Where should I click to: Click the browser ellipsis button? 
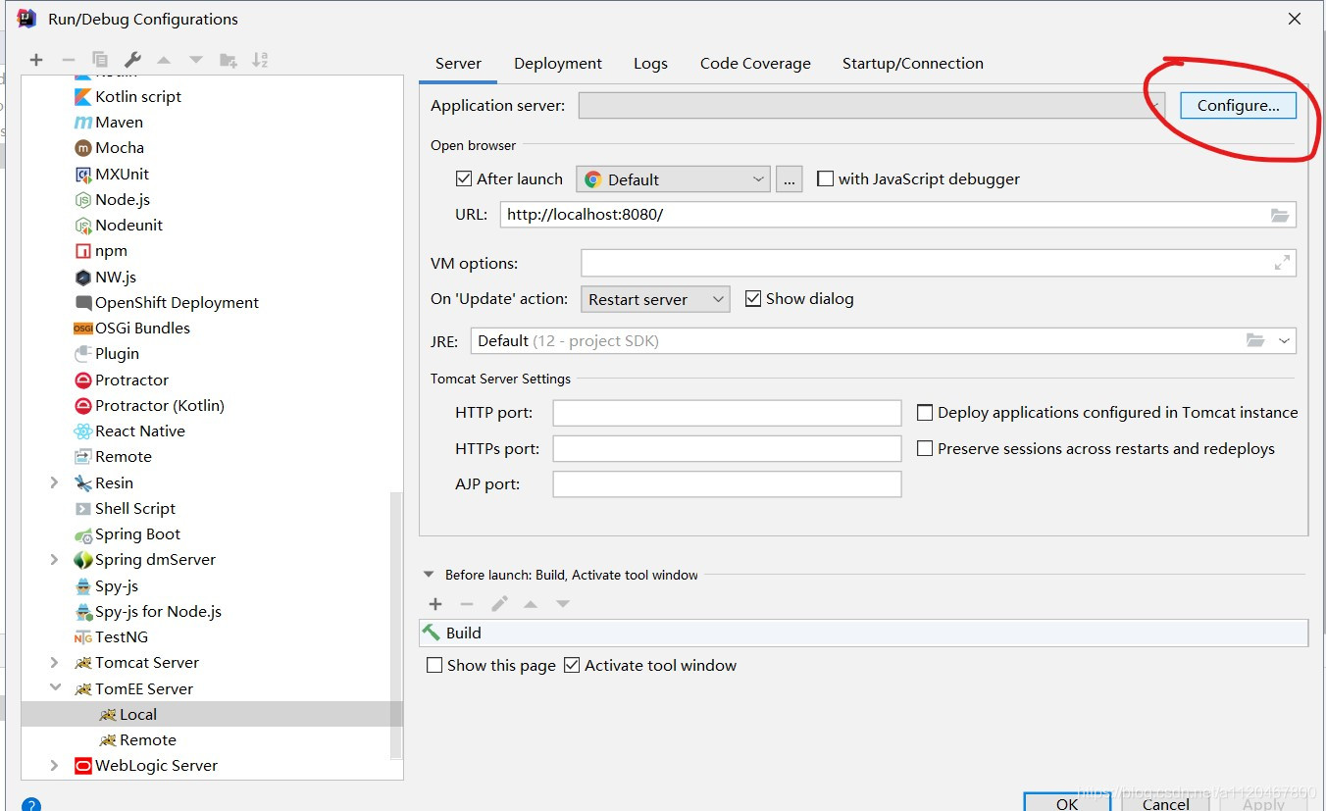click(789, 179)
